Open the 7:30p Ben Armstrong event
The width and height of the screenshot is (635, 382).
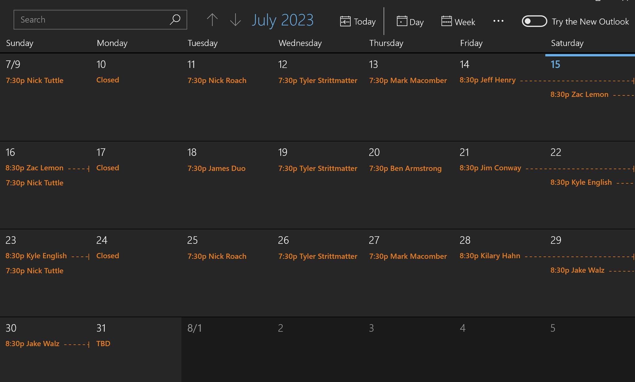[405, 169]
